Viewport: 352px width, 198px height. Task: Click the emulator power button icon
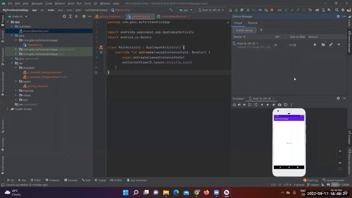coord(234,105)
